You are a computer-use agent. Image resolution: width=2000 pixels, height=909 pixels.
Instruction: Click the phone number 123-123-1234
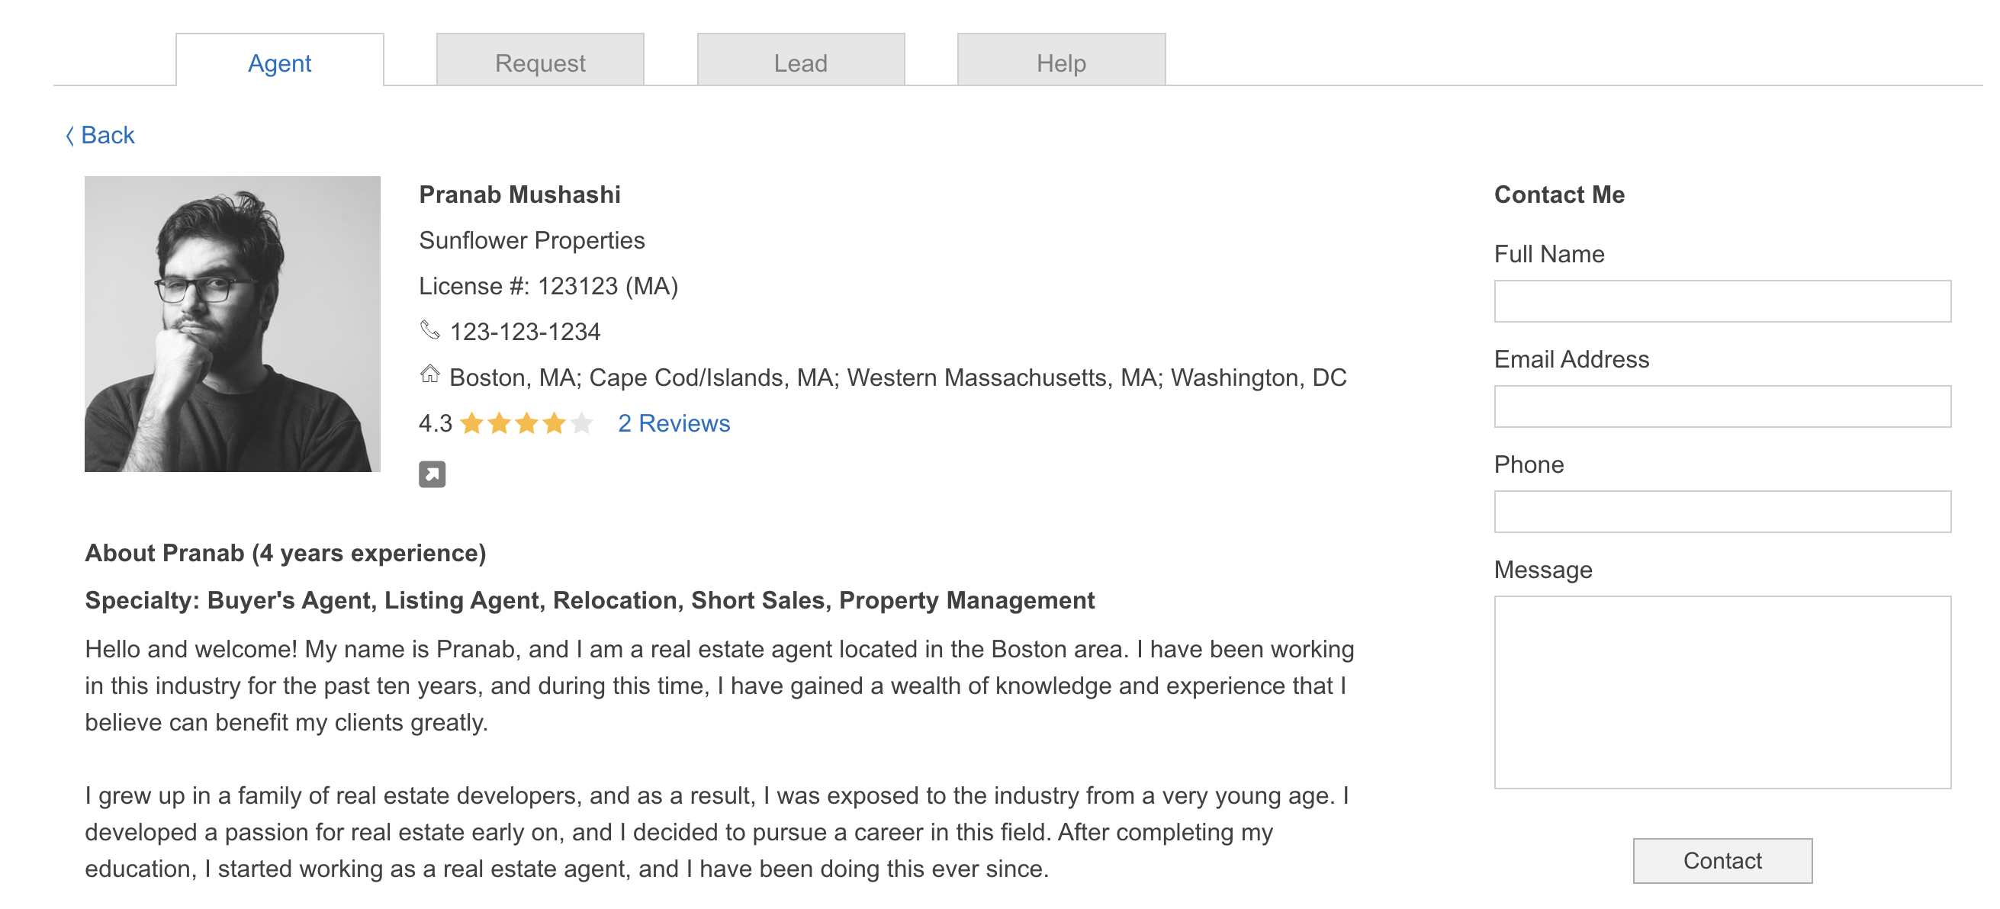coord(525,332)
